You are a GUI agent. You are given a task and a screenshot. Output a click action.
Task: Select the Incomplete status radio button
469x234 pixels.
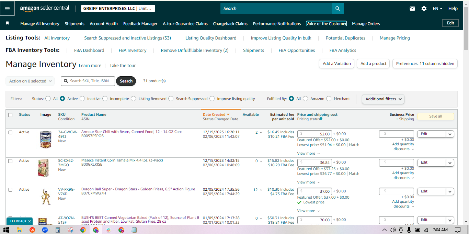(105, 99)
